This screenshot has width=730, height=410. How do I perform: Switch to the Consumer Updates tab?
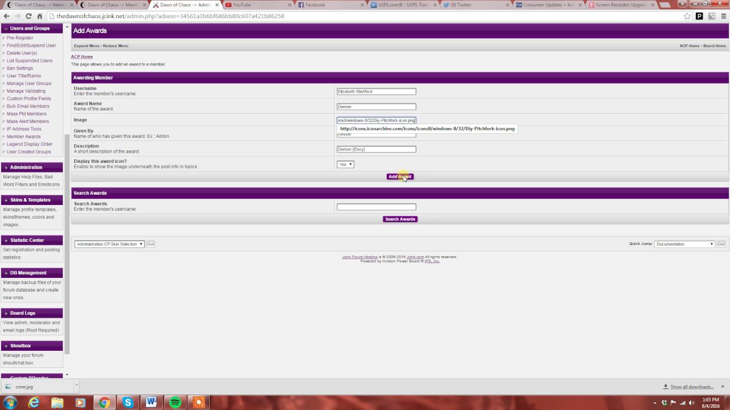pyautogui.click(x=549, y=5)
